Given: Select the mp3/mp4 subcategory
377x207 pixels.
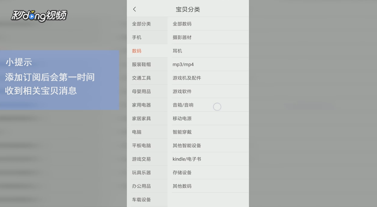Looking at the screenshot, I should [182, 64].
